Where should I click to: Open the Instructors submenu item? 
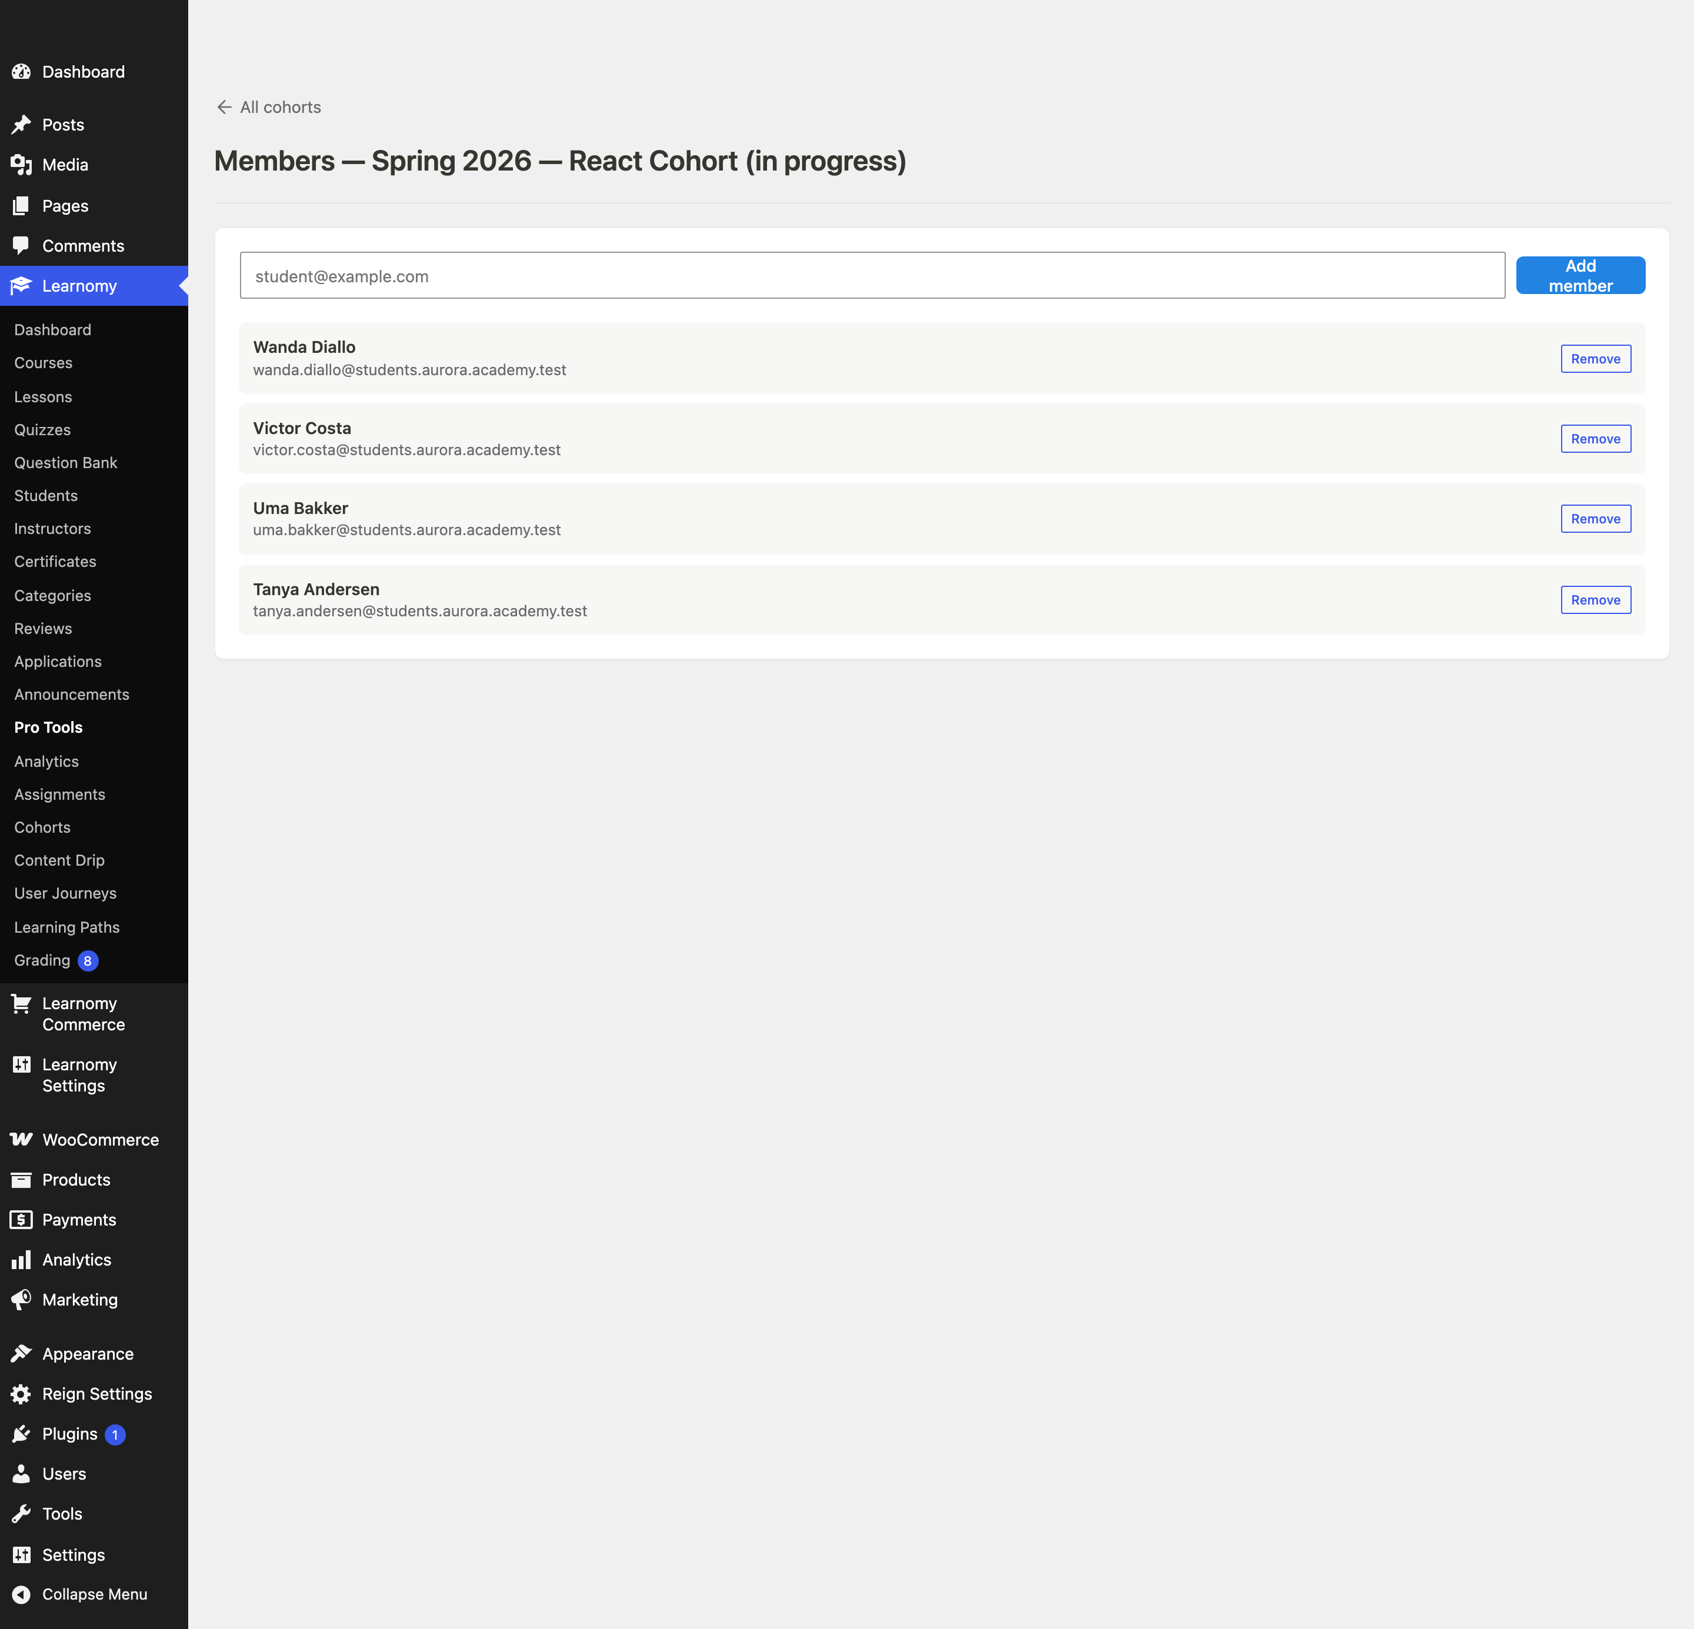tap(53, 528)
